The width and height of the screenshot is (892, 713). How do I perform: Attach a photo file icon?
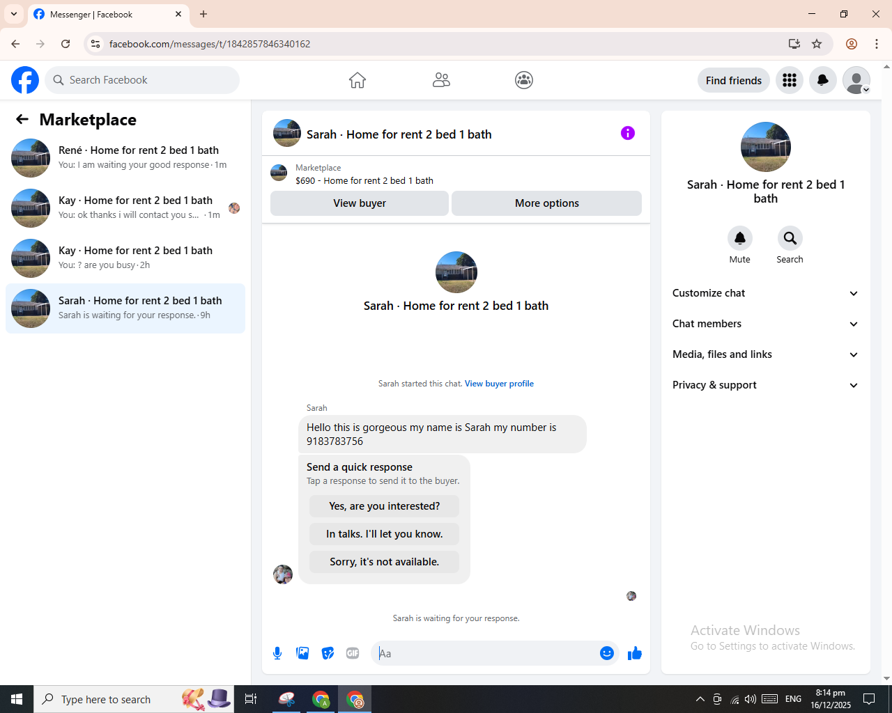[x=302, y=653]
